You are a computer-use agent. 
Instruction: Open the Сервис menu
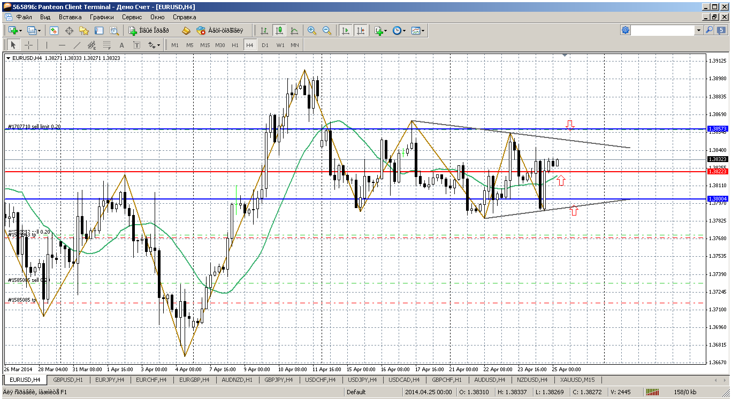coord(132,17)
